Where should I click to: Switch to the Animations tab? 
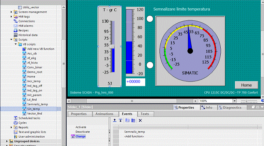[x=104, y=114]
